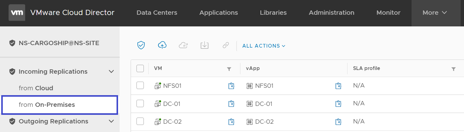The image size is (464, 132).
Task: Click copy icon next to vApp DC-01
Action: click(x=338, y=104)
